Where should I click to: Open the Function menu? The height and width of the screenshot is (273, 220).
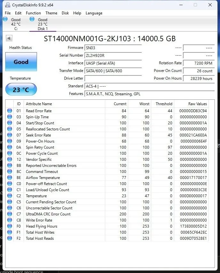pyautogui.click(x=33, y=13)
